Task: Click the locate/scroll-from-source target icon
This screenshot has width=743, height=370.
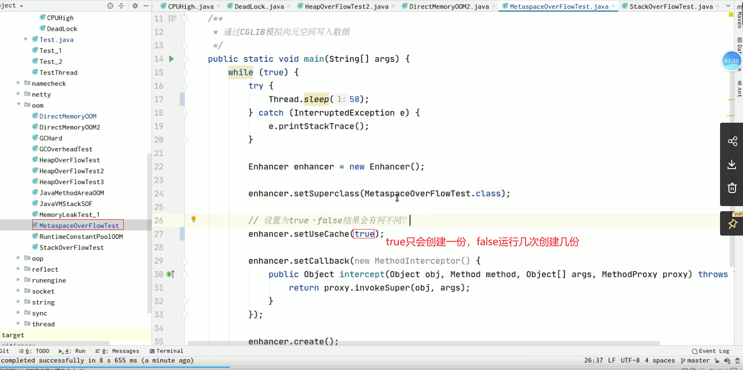Action: tap(110, 6)
